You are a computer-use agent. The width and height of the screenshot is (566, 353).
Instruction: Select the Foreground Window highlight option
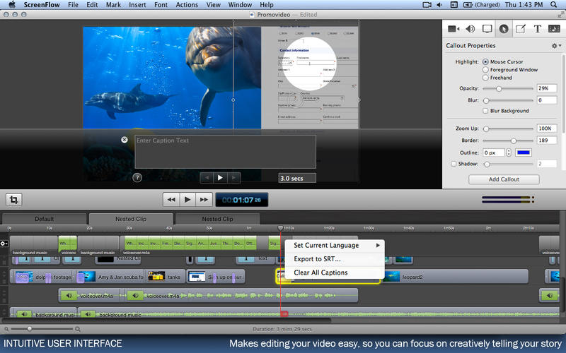[485, 70]
